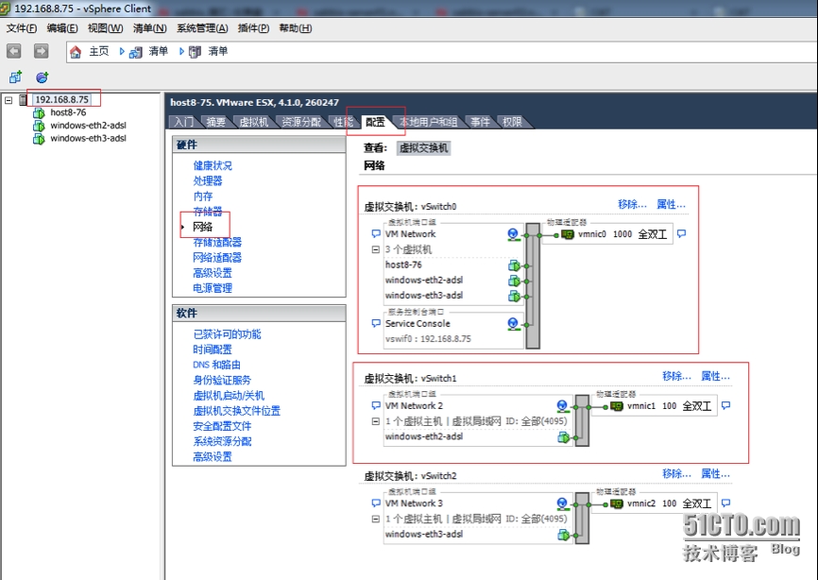Switch to the 摘要 tab

click(216, 122)
